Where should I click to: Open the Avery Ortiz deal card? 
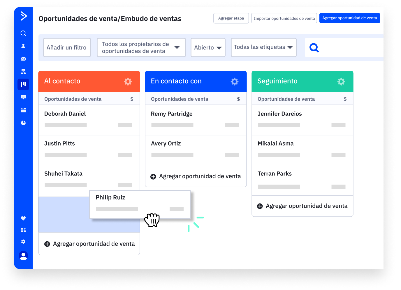196,151
